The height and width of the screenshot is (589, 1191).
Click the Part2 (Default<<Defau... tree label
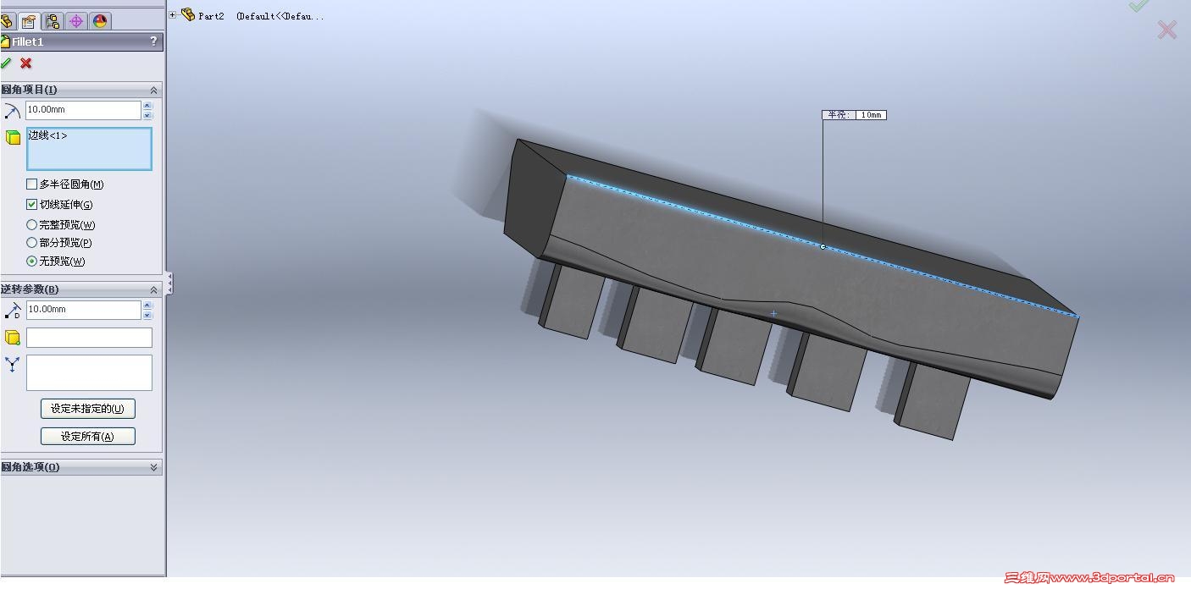[261, 16]
